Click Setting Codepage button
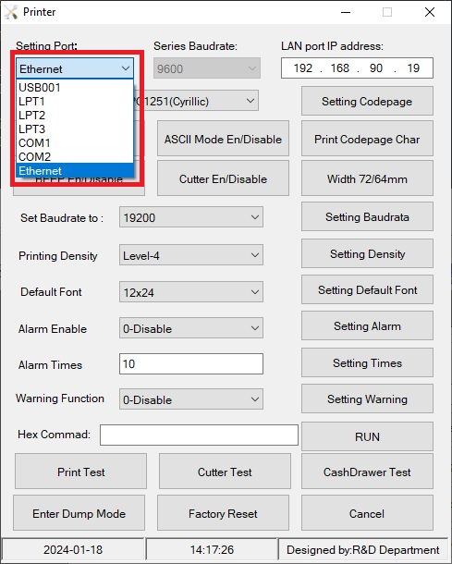 coord(367,101)
